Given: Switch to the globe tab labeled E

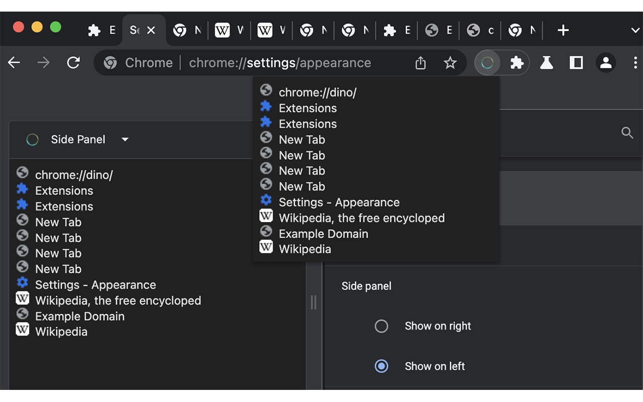Looking at the screenshot, I should tap(438, 31).
